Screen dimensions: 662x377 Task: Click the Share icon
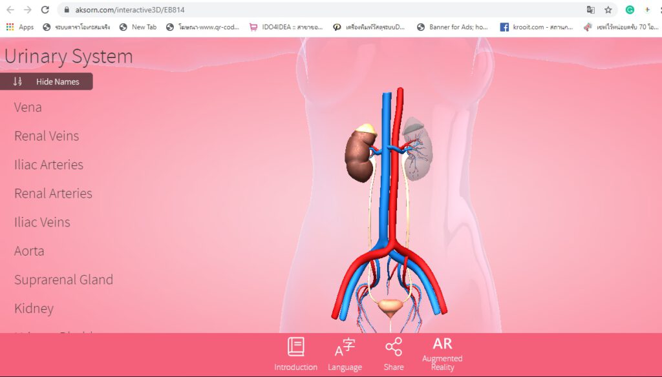click(393, 347)
